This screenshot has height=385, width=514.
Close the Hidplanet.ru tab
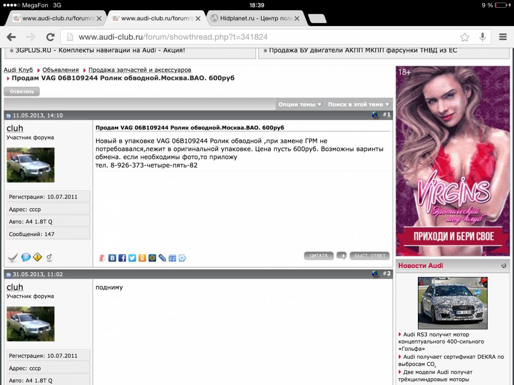[x=297, y=18]
